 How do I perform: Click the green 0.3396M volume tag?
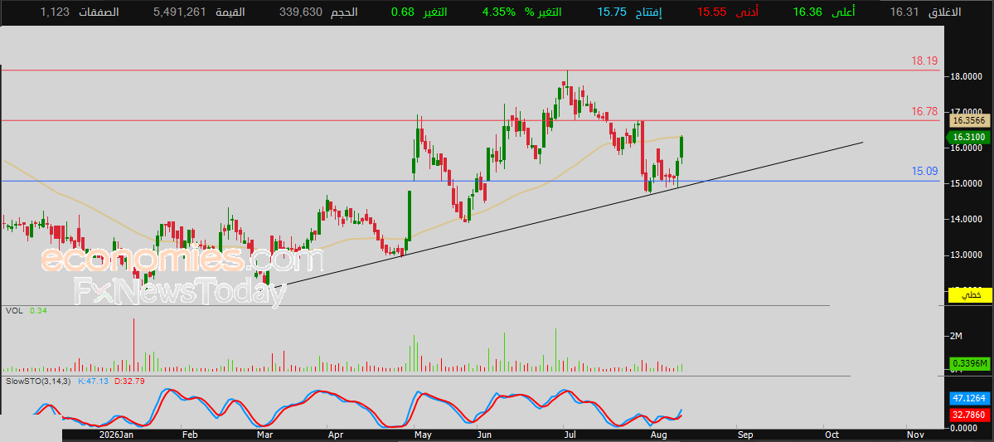coord(968,363)
